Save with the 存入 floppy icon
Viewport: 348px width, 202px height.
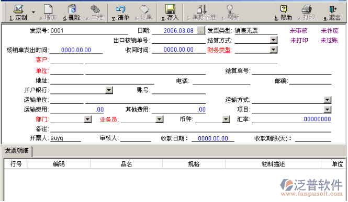coord(170,9)
